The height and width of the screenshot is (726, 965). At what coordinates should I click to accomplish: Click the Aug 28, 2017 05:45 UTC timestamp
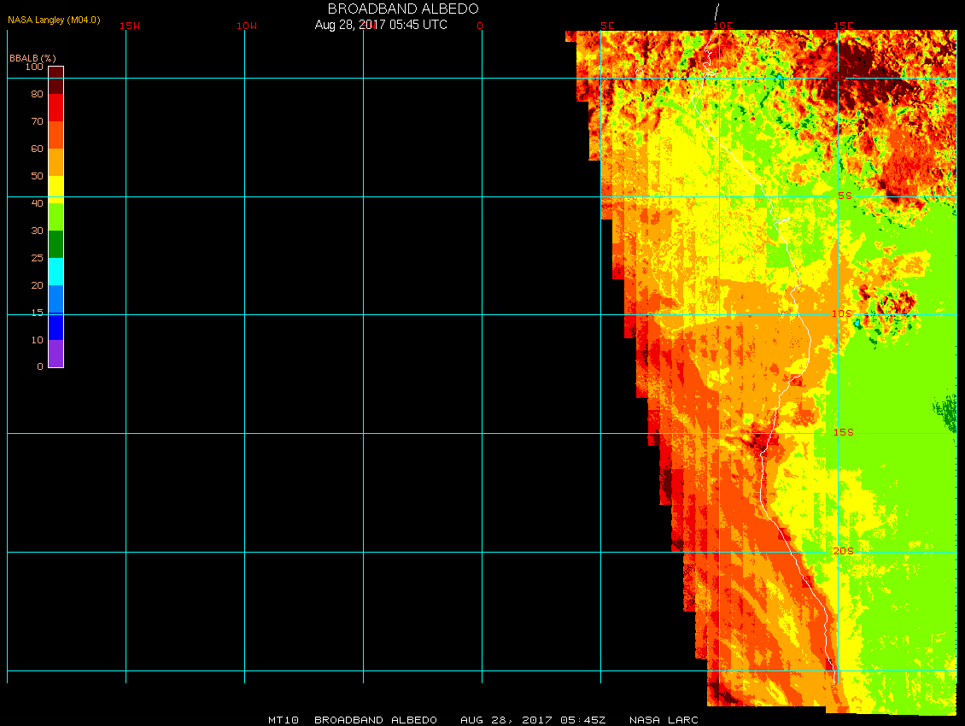[381, 25]
